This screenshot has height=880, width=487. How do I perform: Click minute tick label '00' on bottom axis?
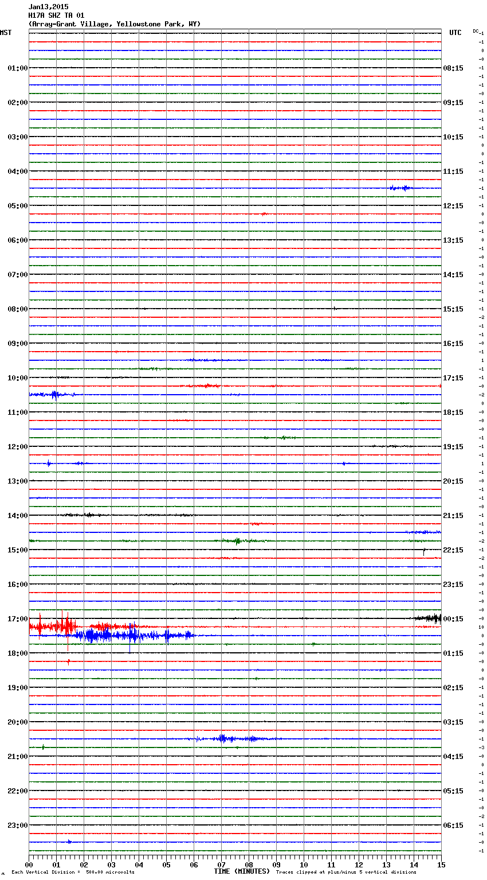click(x=29, y=865)
